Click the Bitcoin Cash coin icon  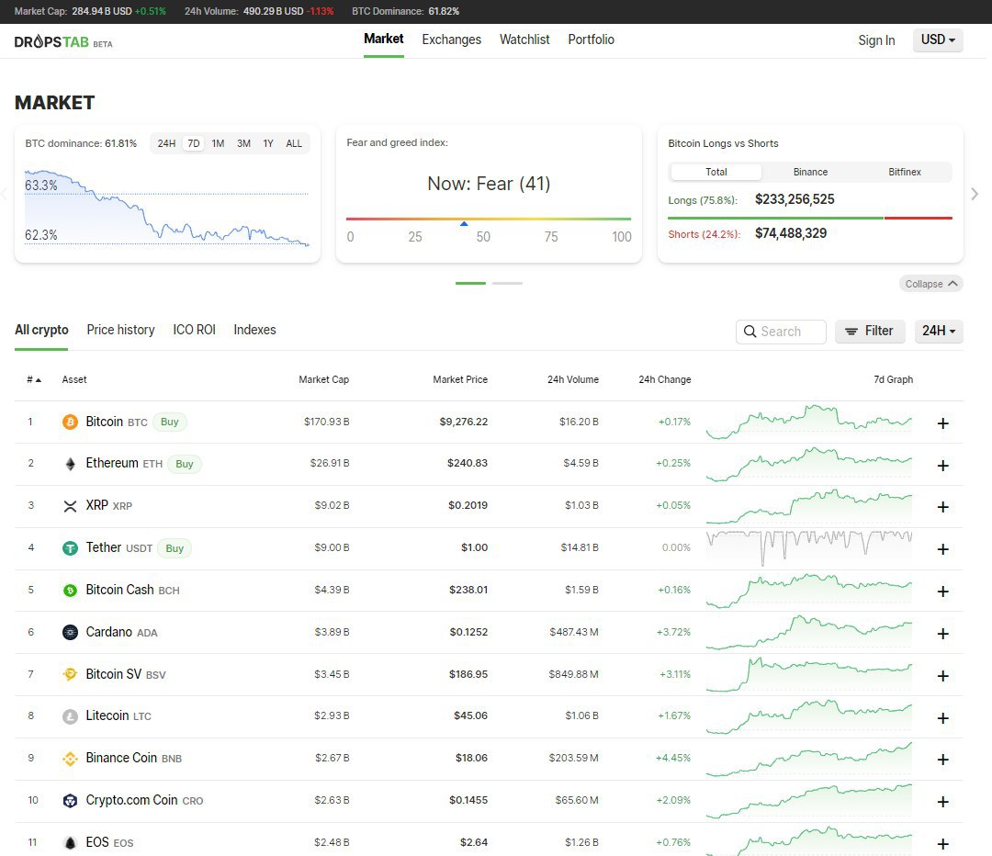tap(70, 591)
